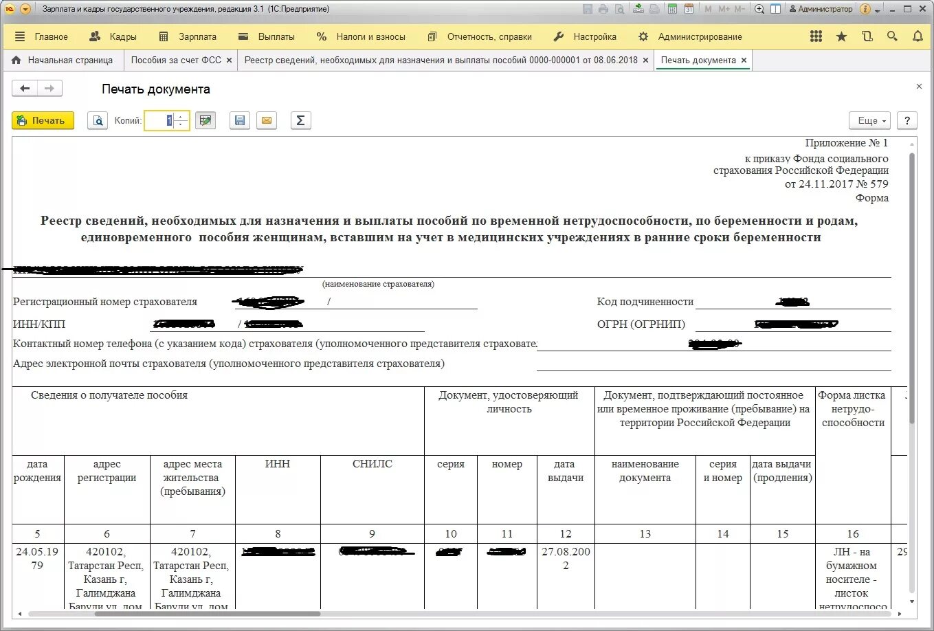This screenshot has height=631, width=934.
Task: Go back with the left arrow button
Action: coord(25,88)
